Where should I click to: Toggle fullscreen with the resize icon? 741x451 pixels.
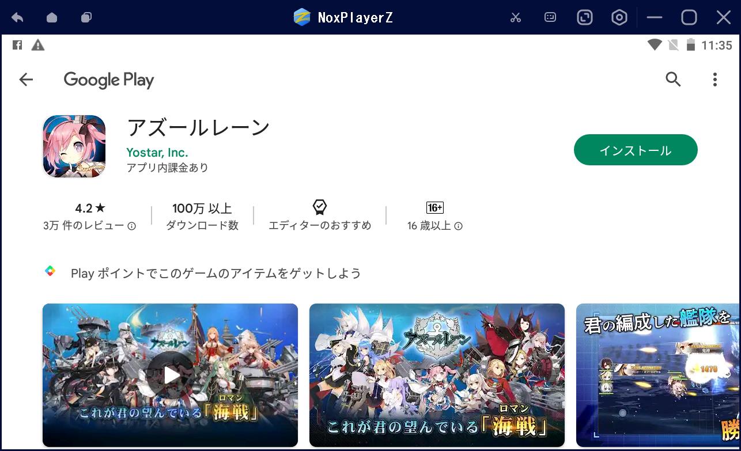click(x=584, y=17)
